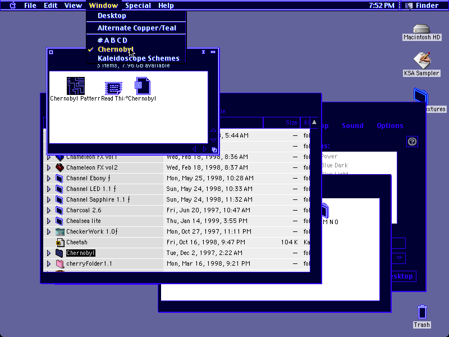Image resolution: width=449 pixels, height=337 pixels.
Task: Choose checked Chernobyl menu item
Action: point(136,49)
